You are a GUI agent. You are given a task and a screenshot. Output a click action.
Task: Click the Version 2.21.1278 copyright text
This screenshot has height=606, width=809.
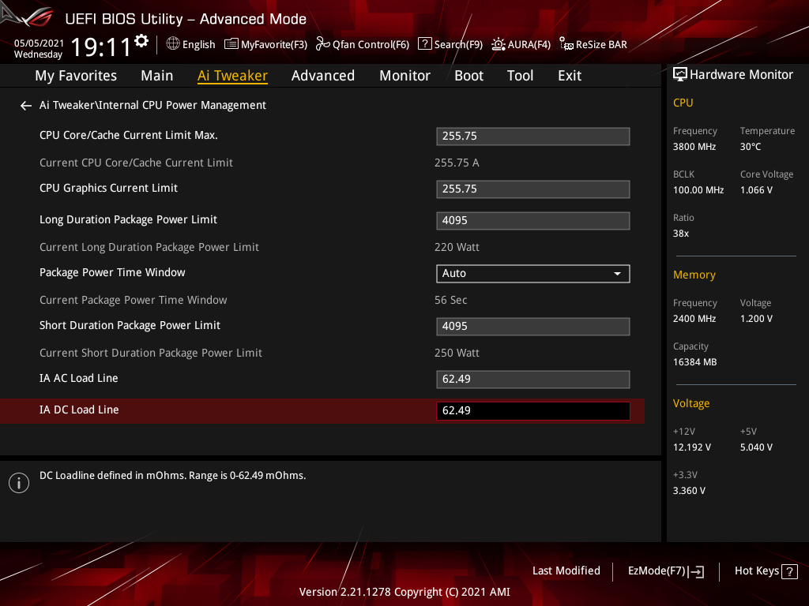[404, 592]
